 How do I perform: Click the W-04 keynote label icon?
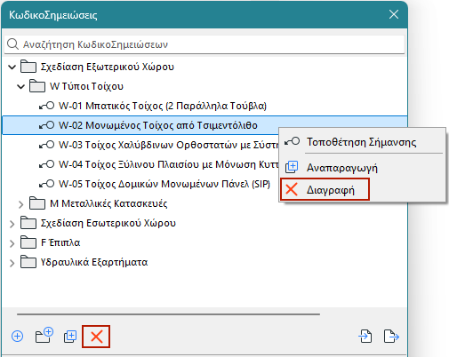coord(46,164)
